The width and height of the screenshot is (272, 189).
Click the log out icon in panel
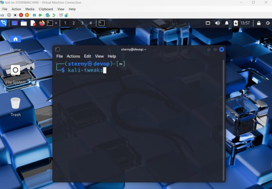268,23
